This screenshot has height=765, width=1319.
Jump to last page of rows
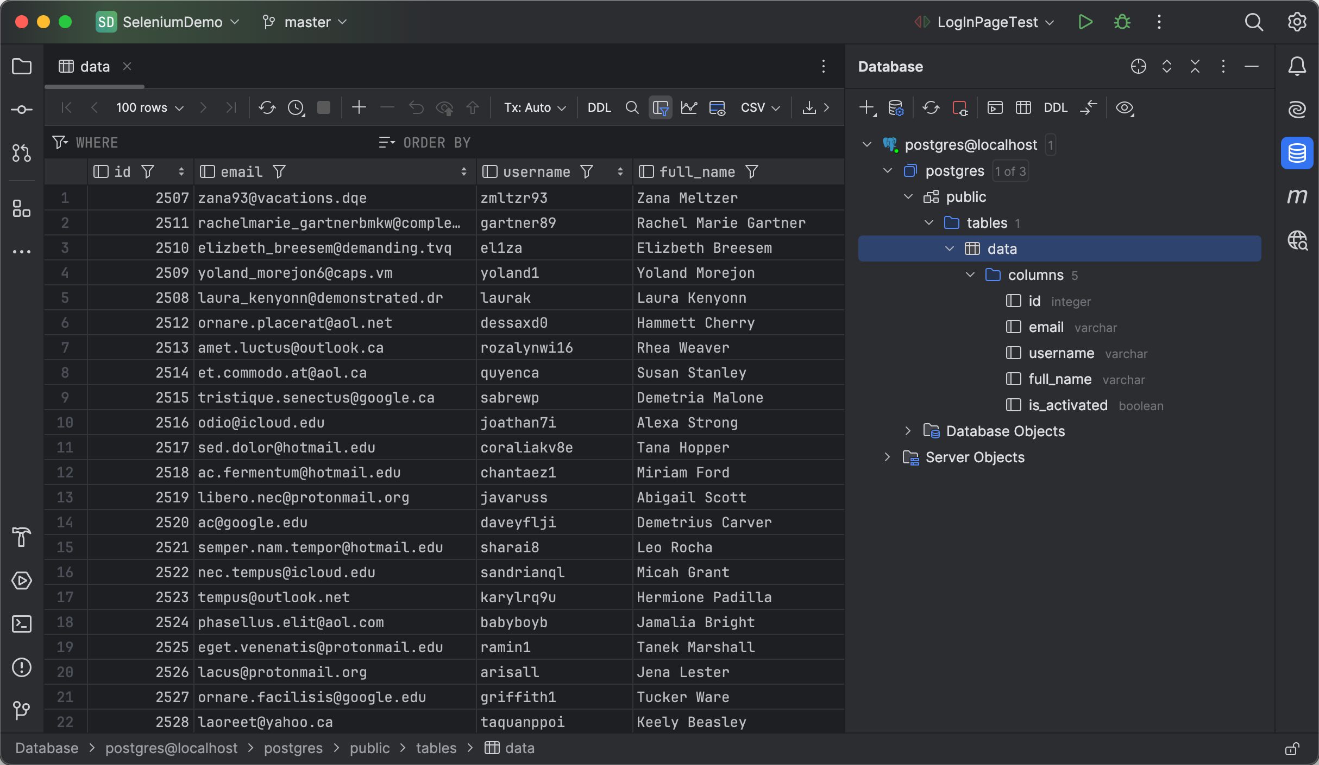(x=231, y=107)
